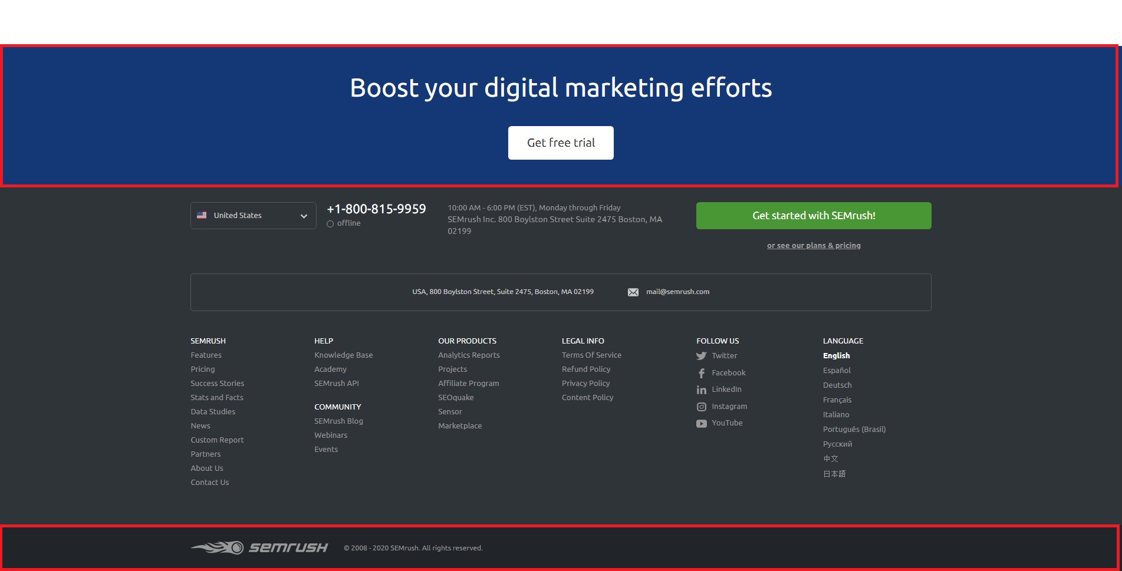This screenshot has width=1122, height=571.
Task: Switch language to Deutsch
Action: [837, 385]
